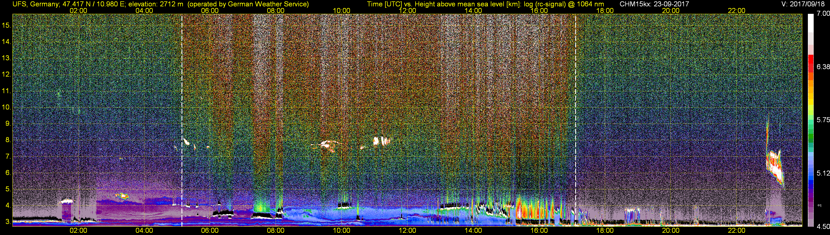Click the bottom axis '04:00' time label
This screenshot has width=830, height=235.
tap(144, 231)
